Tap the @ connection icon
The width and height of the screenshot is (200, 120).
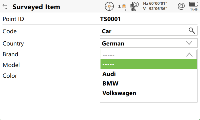pos(181,6)
